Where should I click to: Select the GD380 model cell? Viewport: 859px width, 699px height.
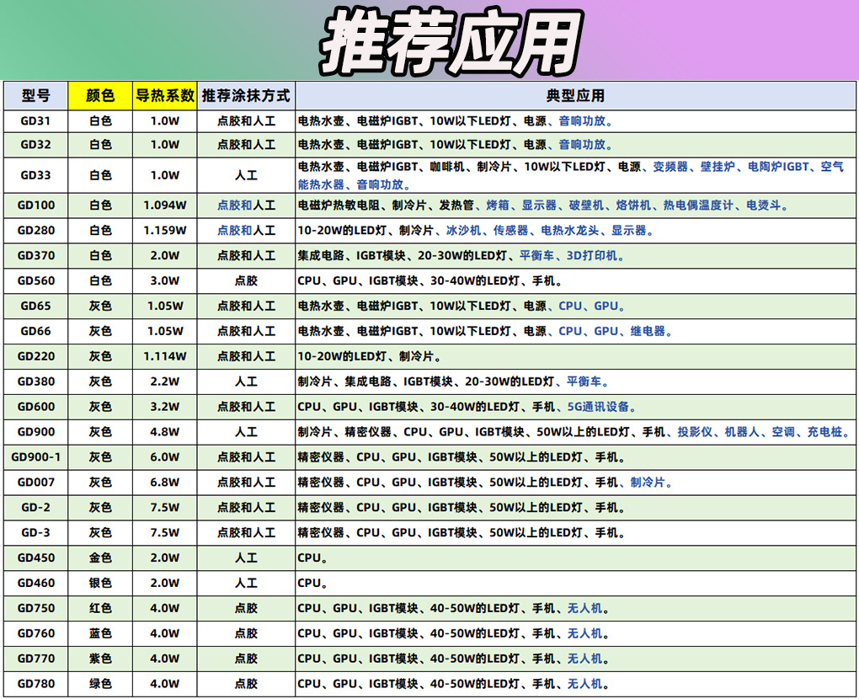point(35,382)
